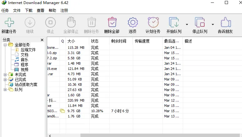Click the New Task (新建任务) plus icon
Image resolution: width=242 pixels, height=137 pixels.
[9, 22]
